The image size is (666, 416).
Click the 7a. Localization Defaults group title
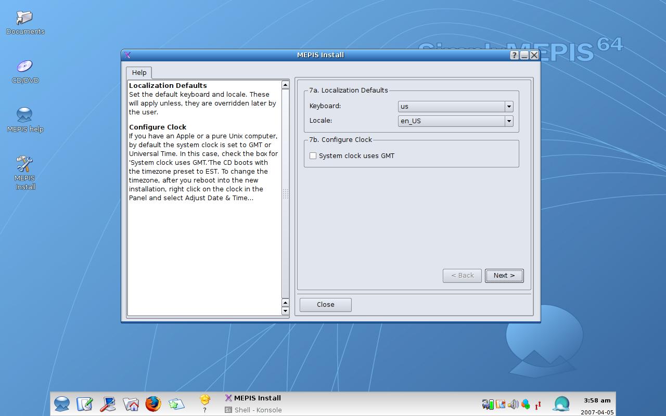click(x=349, y=90)
